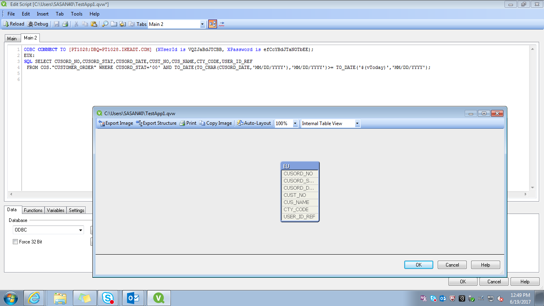Viewport: 544px width, 306px height.
Task: Start the script Debug tool
Action: 38,24
